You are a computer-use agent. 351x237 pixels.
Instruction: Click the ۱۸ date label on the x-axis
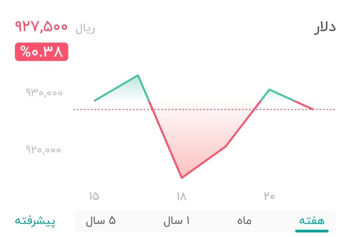pos(182,197)
